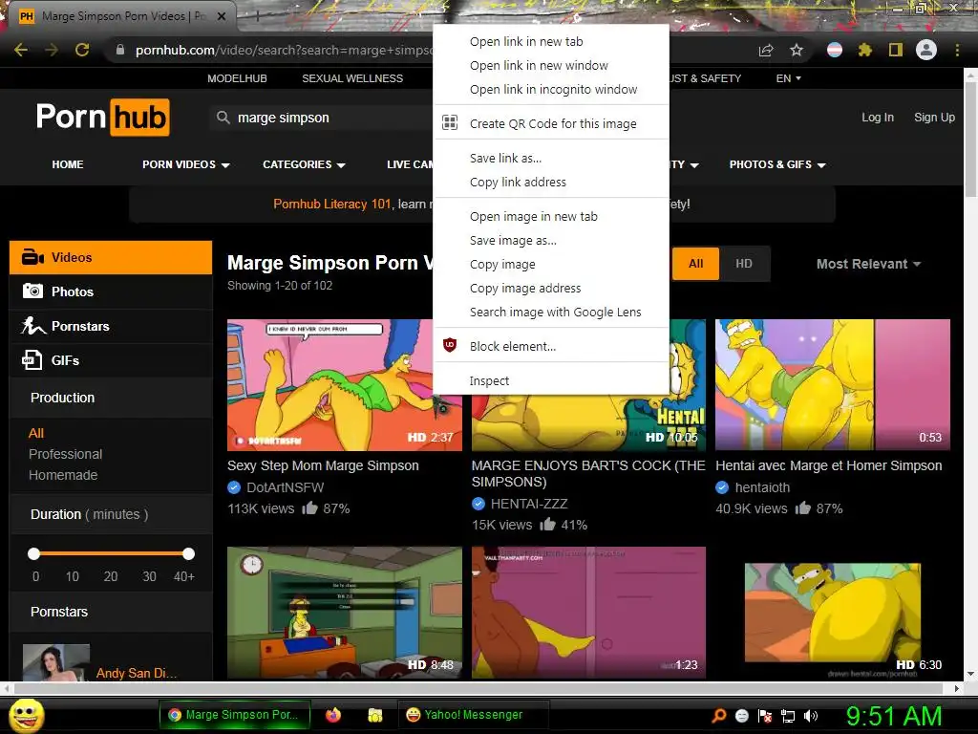Open the striped flag extension icon

pos(834,50)
